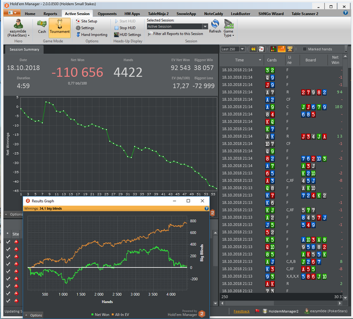Sort hands by the Board column header
Viewport: 353px width, 319px height.
[x=311, y=60]
